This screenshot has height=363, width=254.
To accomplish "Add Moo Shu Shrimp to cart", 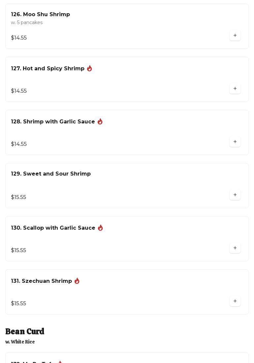I will (235, 35).
